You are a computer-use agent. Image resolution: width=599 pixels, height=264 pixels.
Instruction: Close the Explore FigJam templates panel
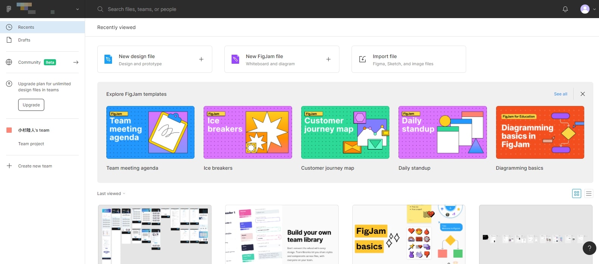[x=583, y=94]
